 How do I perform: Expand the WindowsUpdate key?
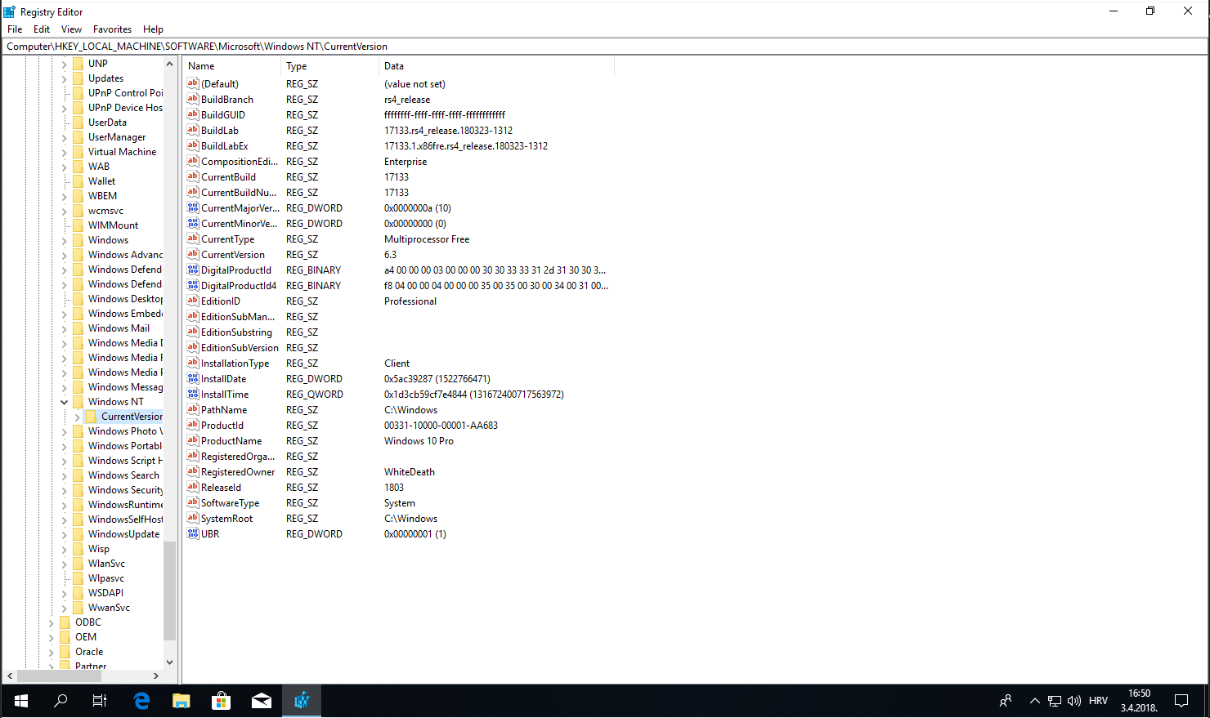pyautogui.click(x=65, y=534)
